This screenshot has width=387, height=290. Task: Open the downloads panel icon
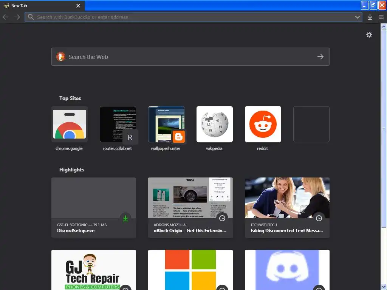point(370,17)
